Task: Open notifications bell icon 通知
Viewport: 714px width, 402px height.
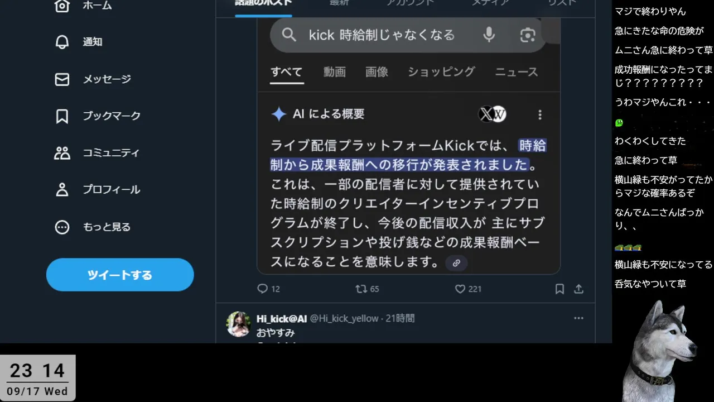Action: pyautogui.click(x=62, y=42)
